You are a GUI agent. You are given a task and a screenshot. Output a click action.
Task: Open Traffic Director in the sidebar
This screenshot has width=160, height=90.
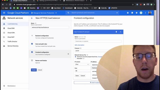[12, 41]
